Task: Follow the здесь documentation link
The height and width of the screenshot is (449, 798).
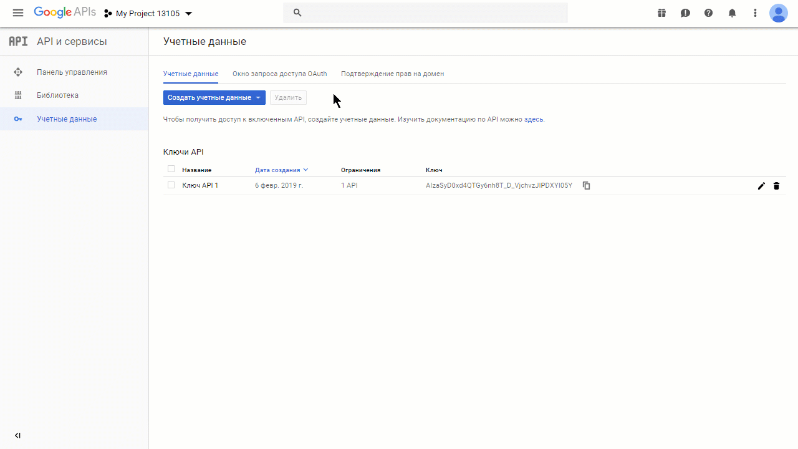Action: click(x=534, y=119)
